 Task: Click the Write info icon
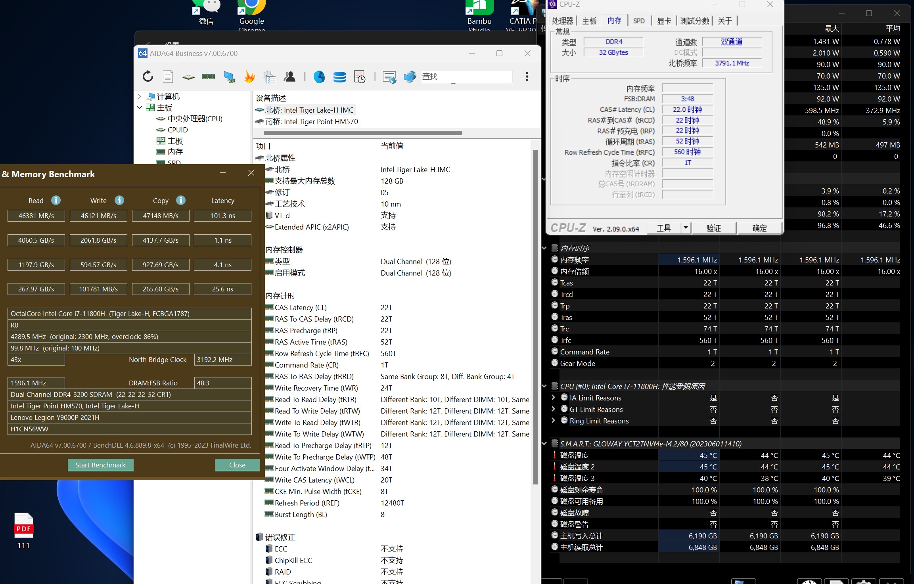click(x=119, y=200)
